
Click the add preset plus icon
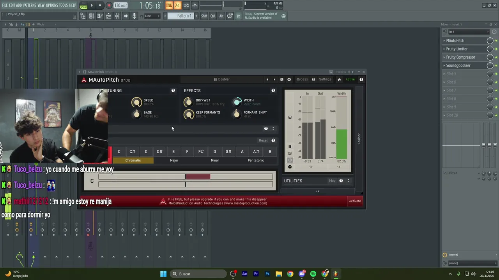[289, 79]
